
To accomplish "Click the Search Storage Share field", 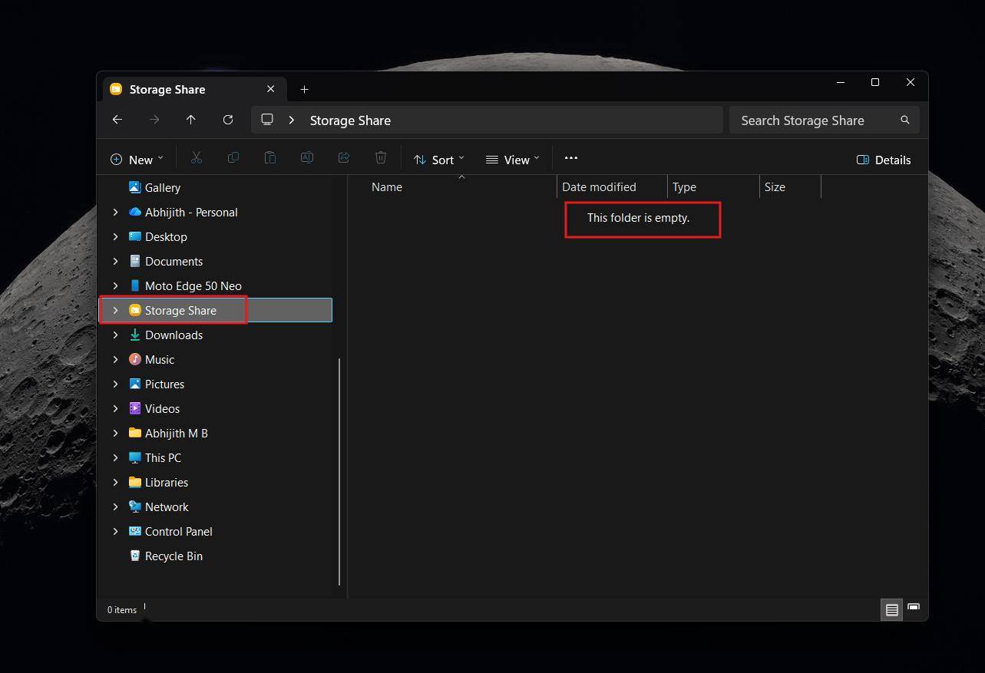I will click(814, 120).
